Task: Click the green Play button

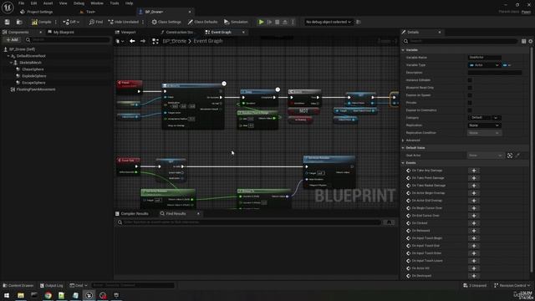Action: point(262,22)
